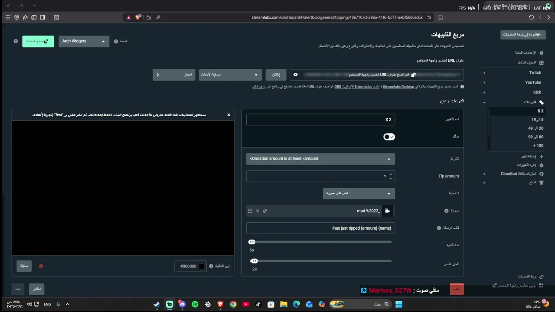
Task: Click the muted speaker icon under preview
Action: pyautogui.click(x=41, y=266)
